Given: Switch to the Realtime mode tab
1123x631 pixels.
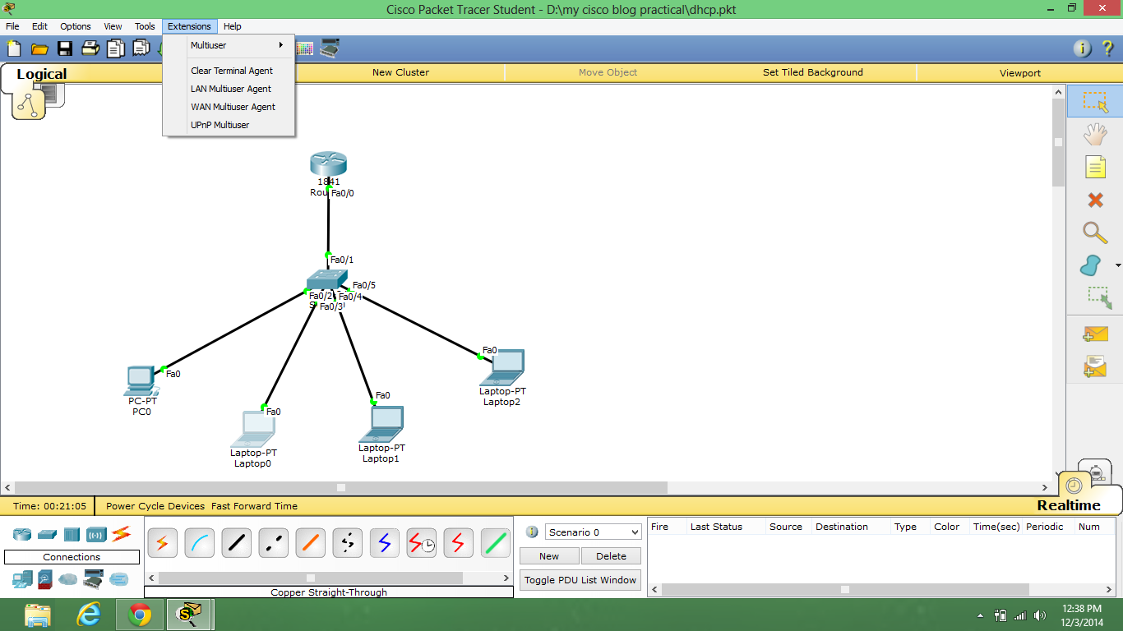Looking at the screenshot, I should pos(1068,505).
